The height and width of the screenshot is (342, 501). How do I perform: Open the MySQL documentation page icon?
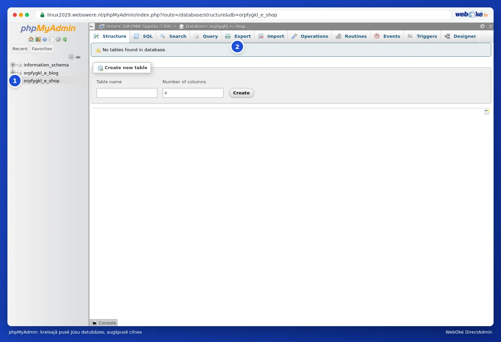click(51, 39)
